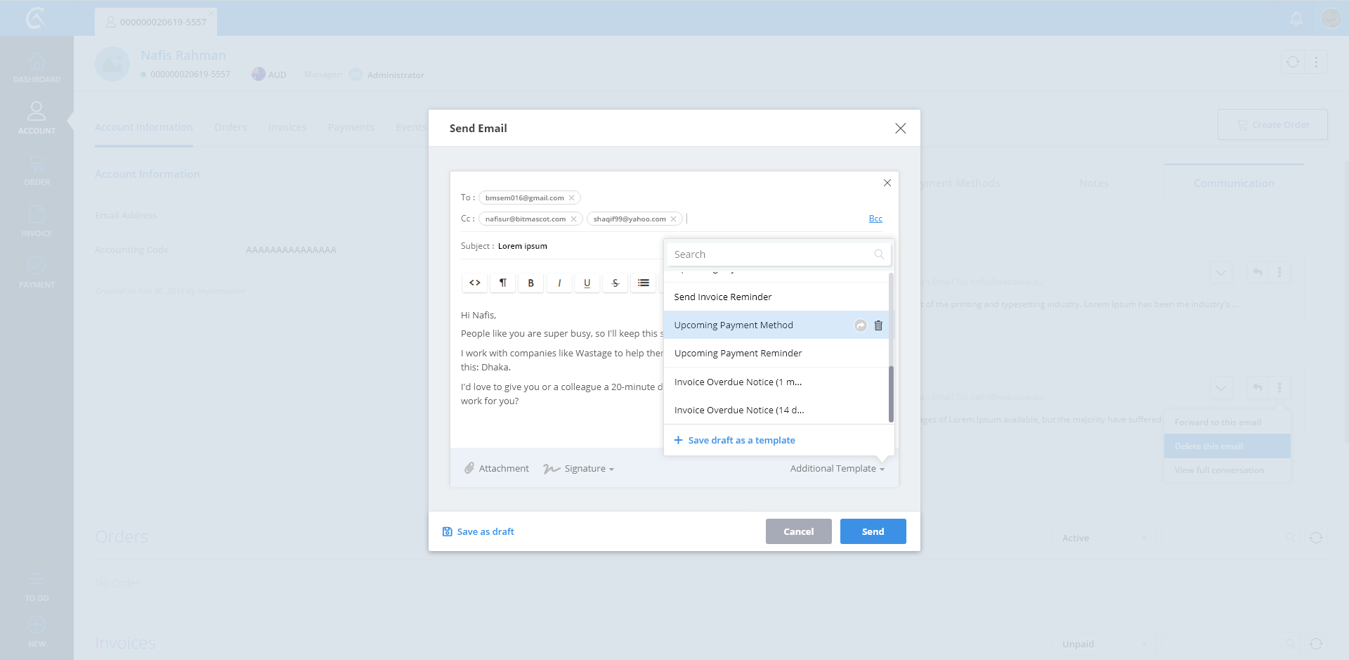Choose Upcoming Payment Reminder template
This screenshot has height=660, width=1349.
tap(738, 354)
